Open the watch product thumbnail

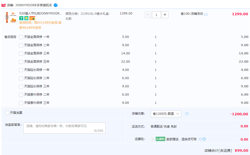tap(11, 17)
